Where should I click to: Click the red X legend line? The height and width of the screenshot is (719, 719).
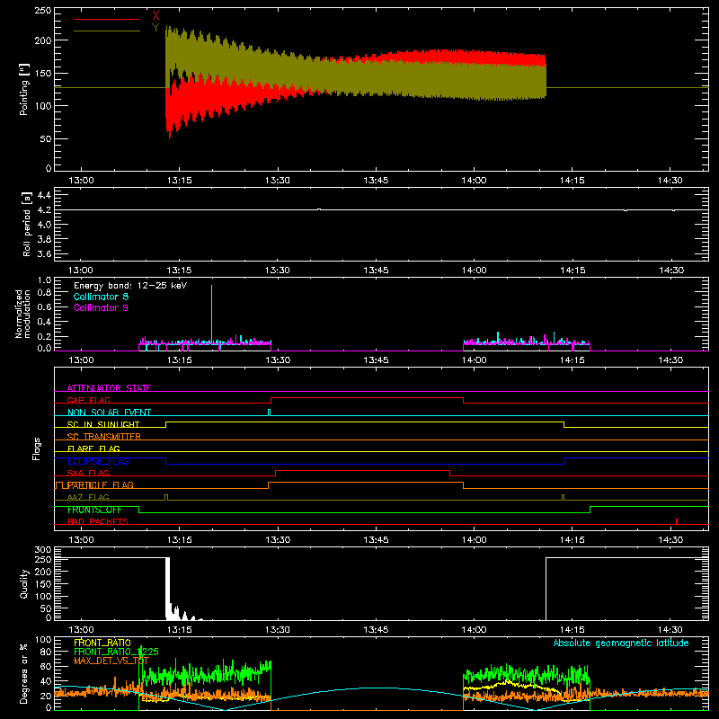coord(107,19)
